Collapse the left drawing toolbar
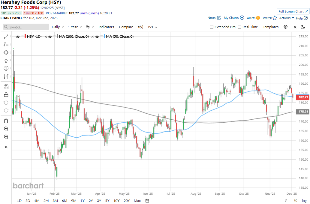 6,147
